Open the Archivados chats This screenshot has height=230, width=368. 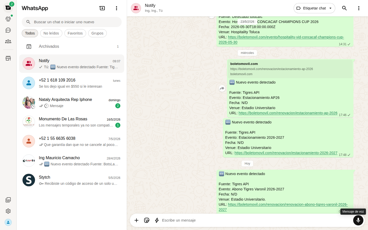(x=72, y=46)
